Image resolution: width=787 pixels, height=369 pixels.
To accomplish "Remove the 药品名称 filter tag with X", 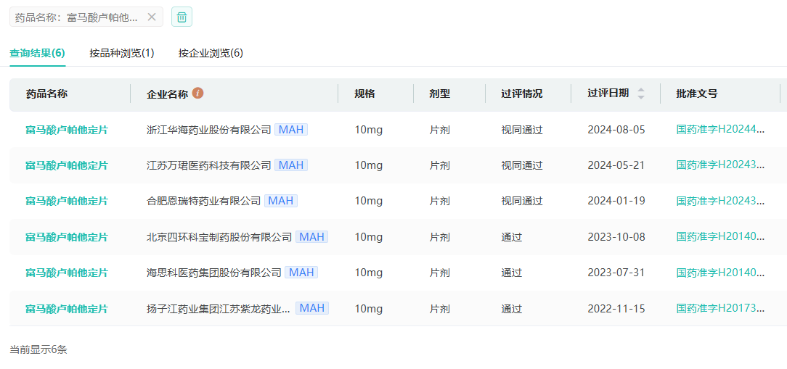I will point(152,17).
